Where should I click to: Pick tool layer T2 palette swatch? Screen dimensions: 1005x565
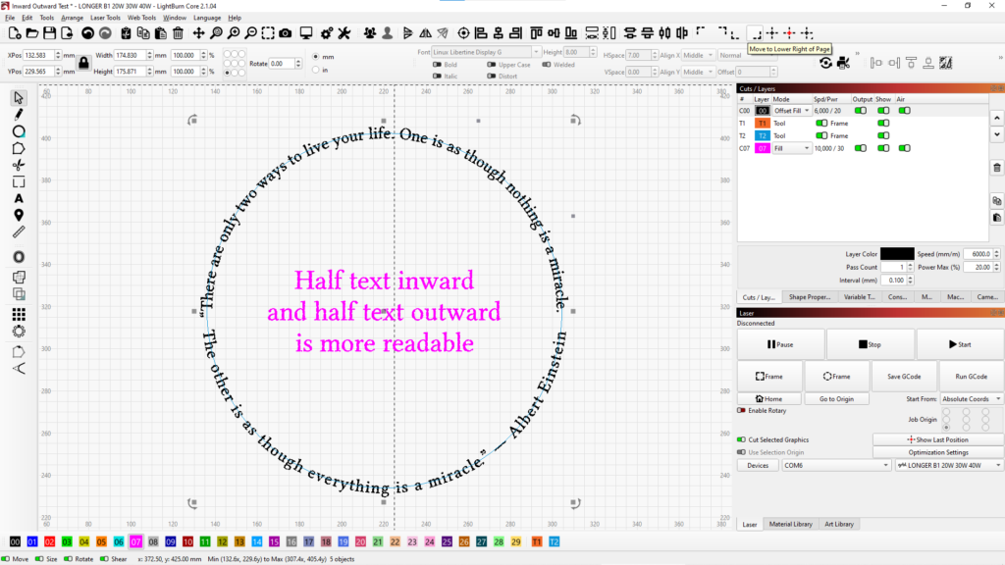tap(555, 541)
